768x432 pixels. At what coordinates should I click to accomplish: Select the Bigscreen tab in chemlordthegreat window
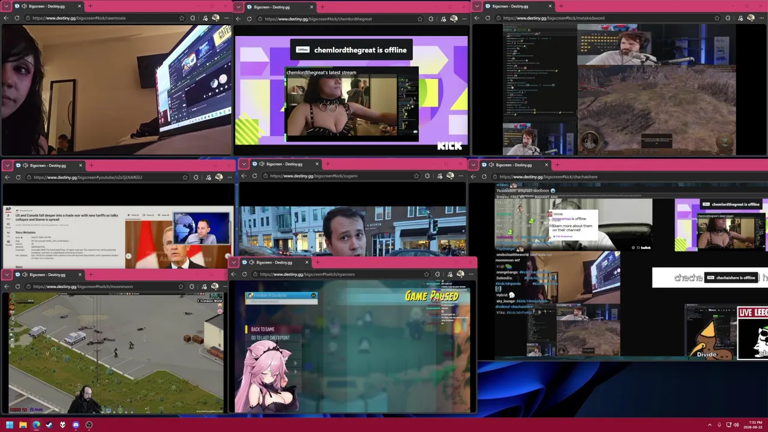280,7
